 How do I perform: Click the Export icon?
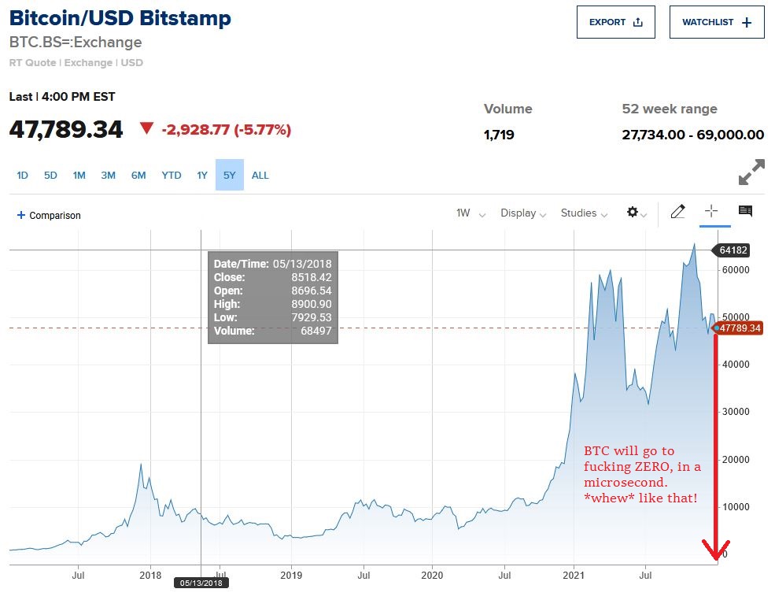click(639, 22)
